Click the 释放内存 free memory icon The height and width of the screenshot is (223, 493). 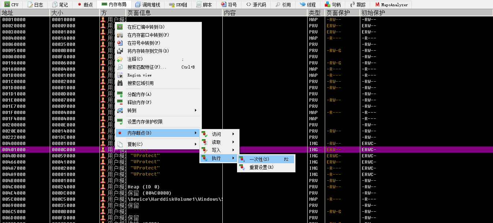[x=120, y=102]
